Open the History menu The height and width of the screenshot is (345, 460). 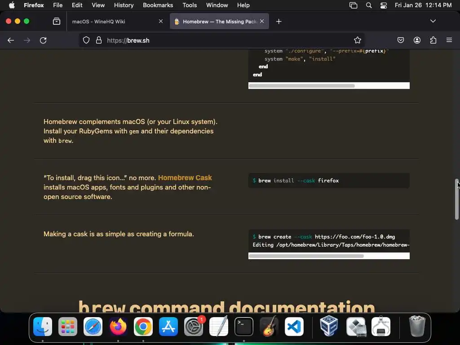point(124,5)
